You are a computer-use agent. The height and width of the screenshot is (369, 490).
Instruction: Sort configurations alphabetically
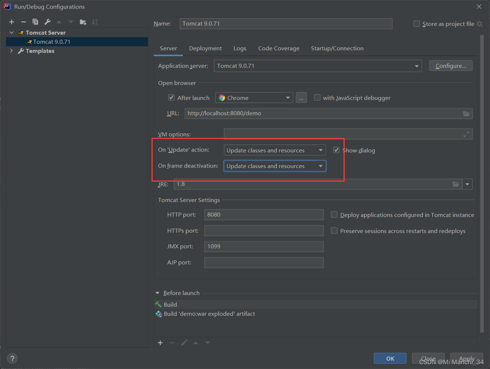tap(95, 22)
